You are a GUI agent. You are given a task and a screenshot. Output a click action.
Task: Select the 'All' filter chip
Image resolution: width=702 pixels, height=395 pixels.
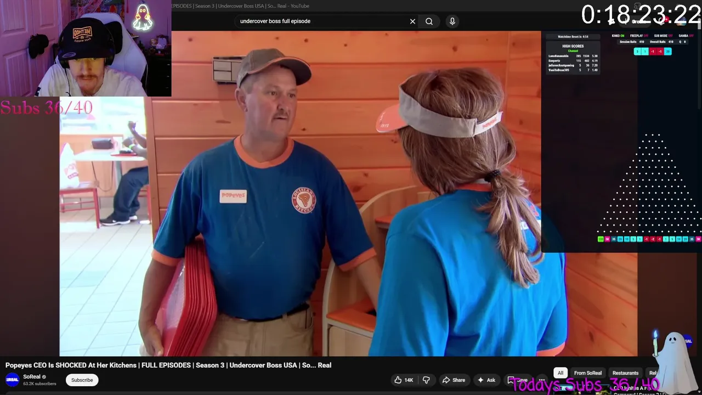pos(561,373)
